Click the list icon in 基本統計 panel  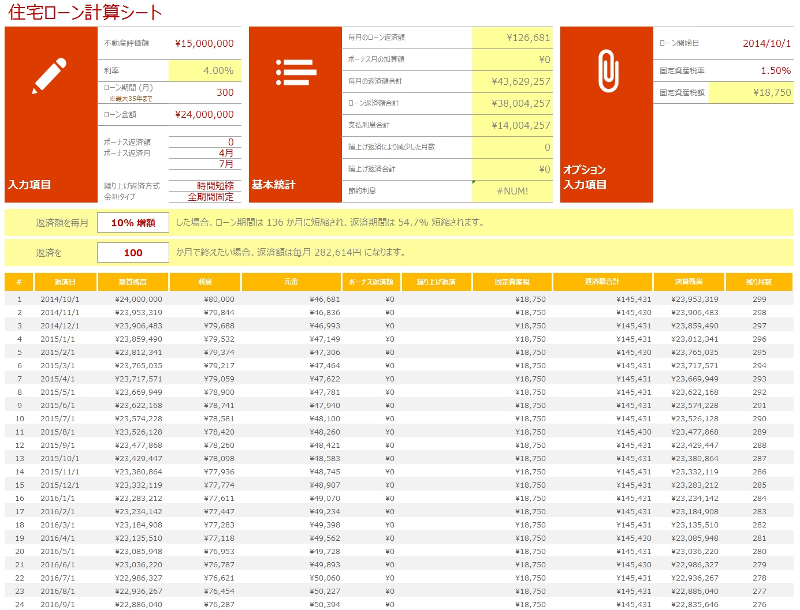coord(296,72)
